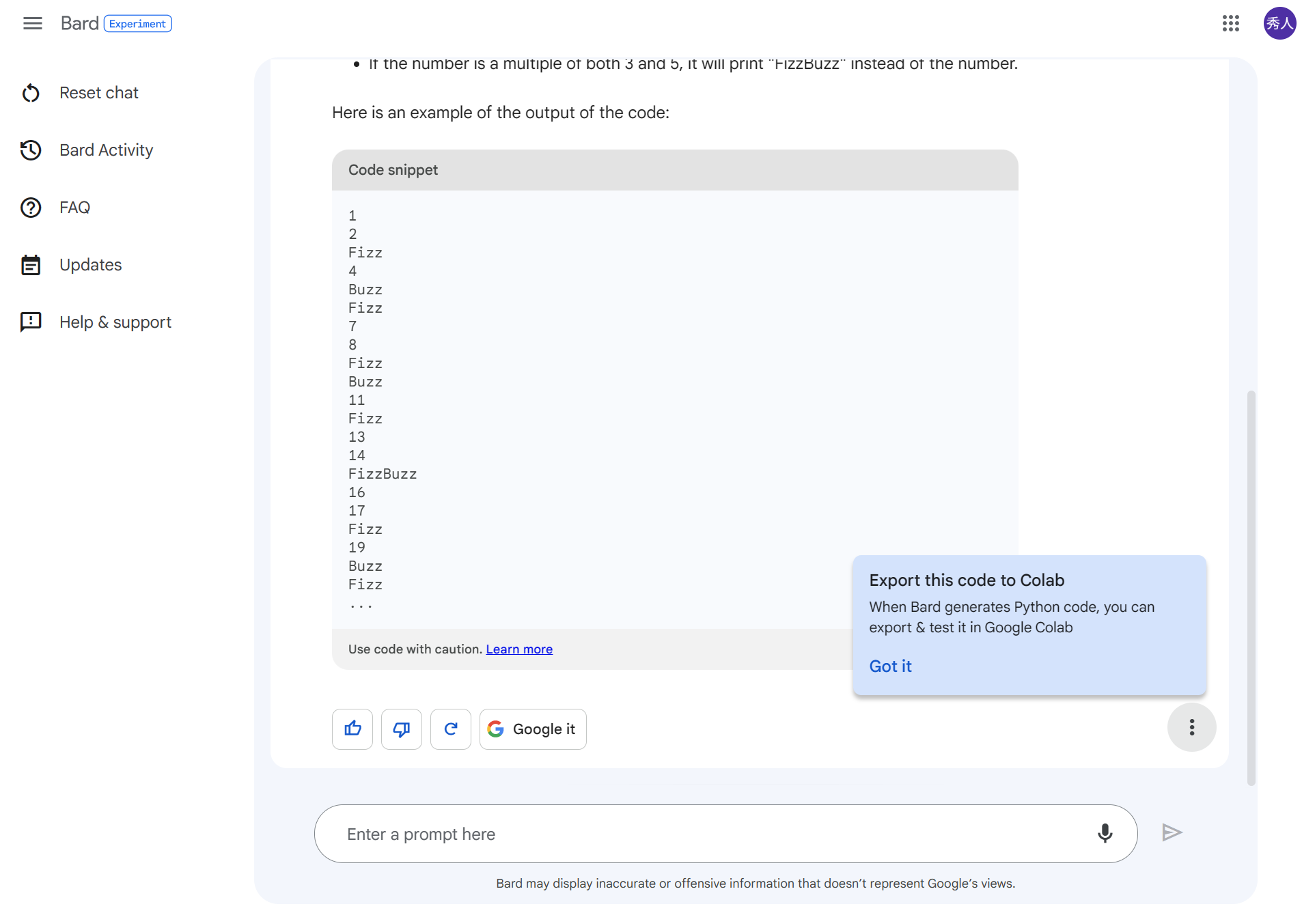Submit the prompt with the send arrow
This screenshot has width=1302, height=915.
point(1172,832)
